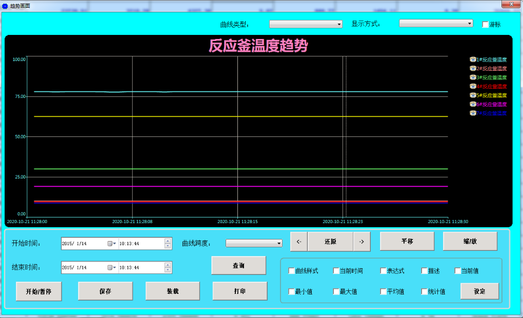523x318 pixels.
Task: Click the 显示方式 label text
Action: coord(366,24)
